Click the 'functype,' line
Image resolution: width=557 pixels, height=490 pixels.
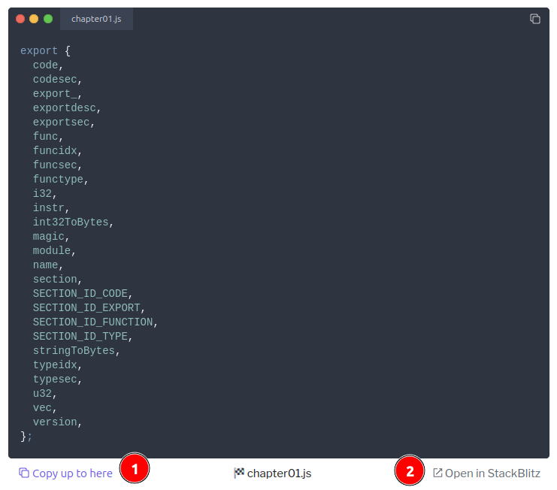tap(61, 180)
